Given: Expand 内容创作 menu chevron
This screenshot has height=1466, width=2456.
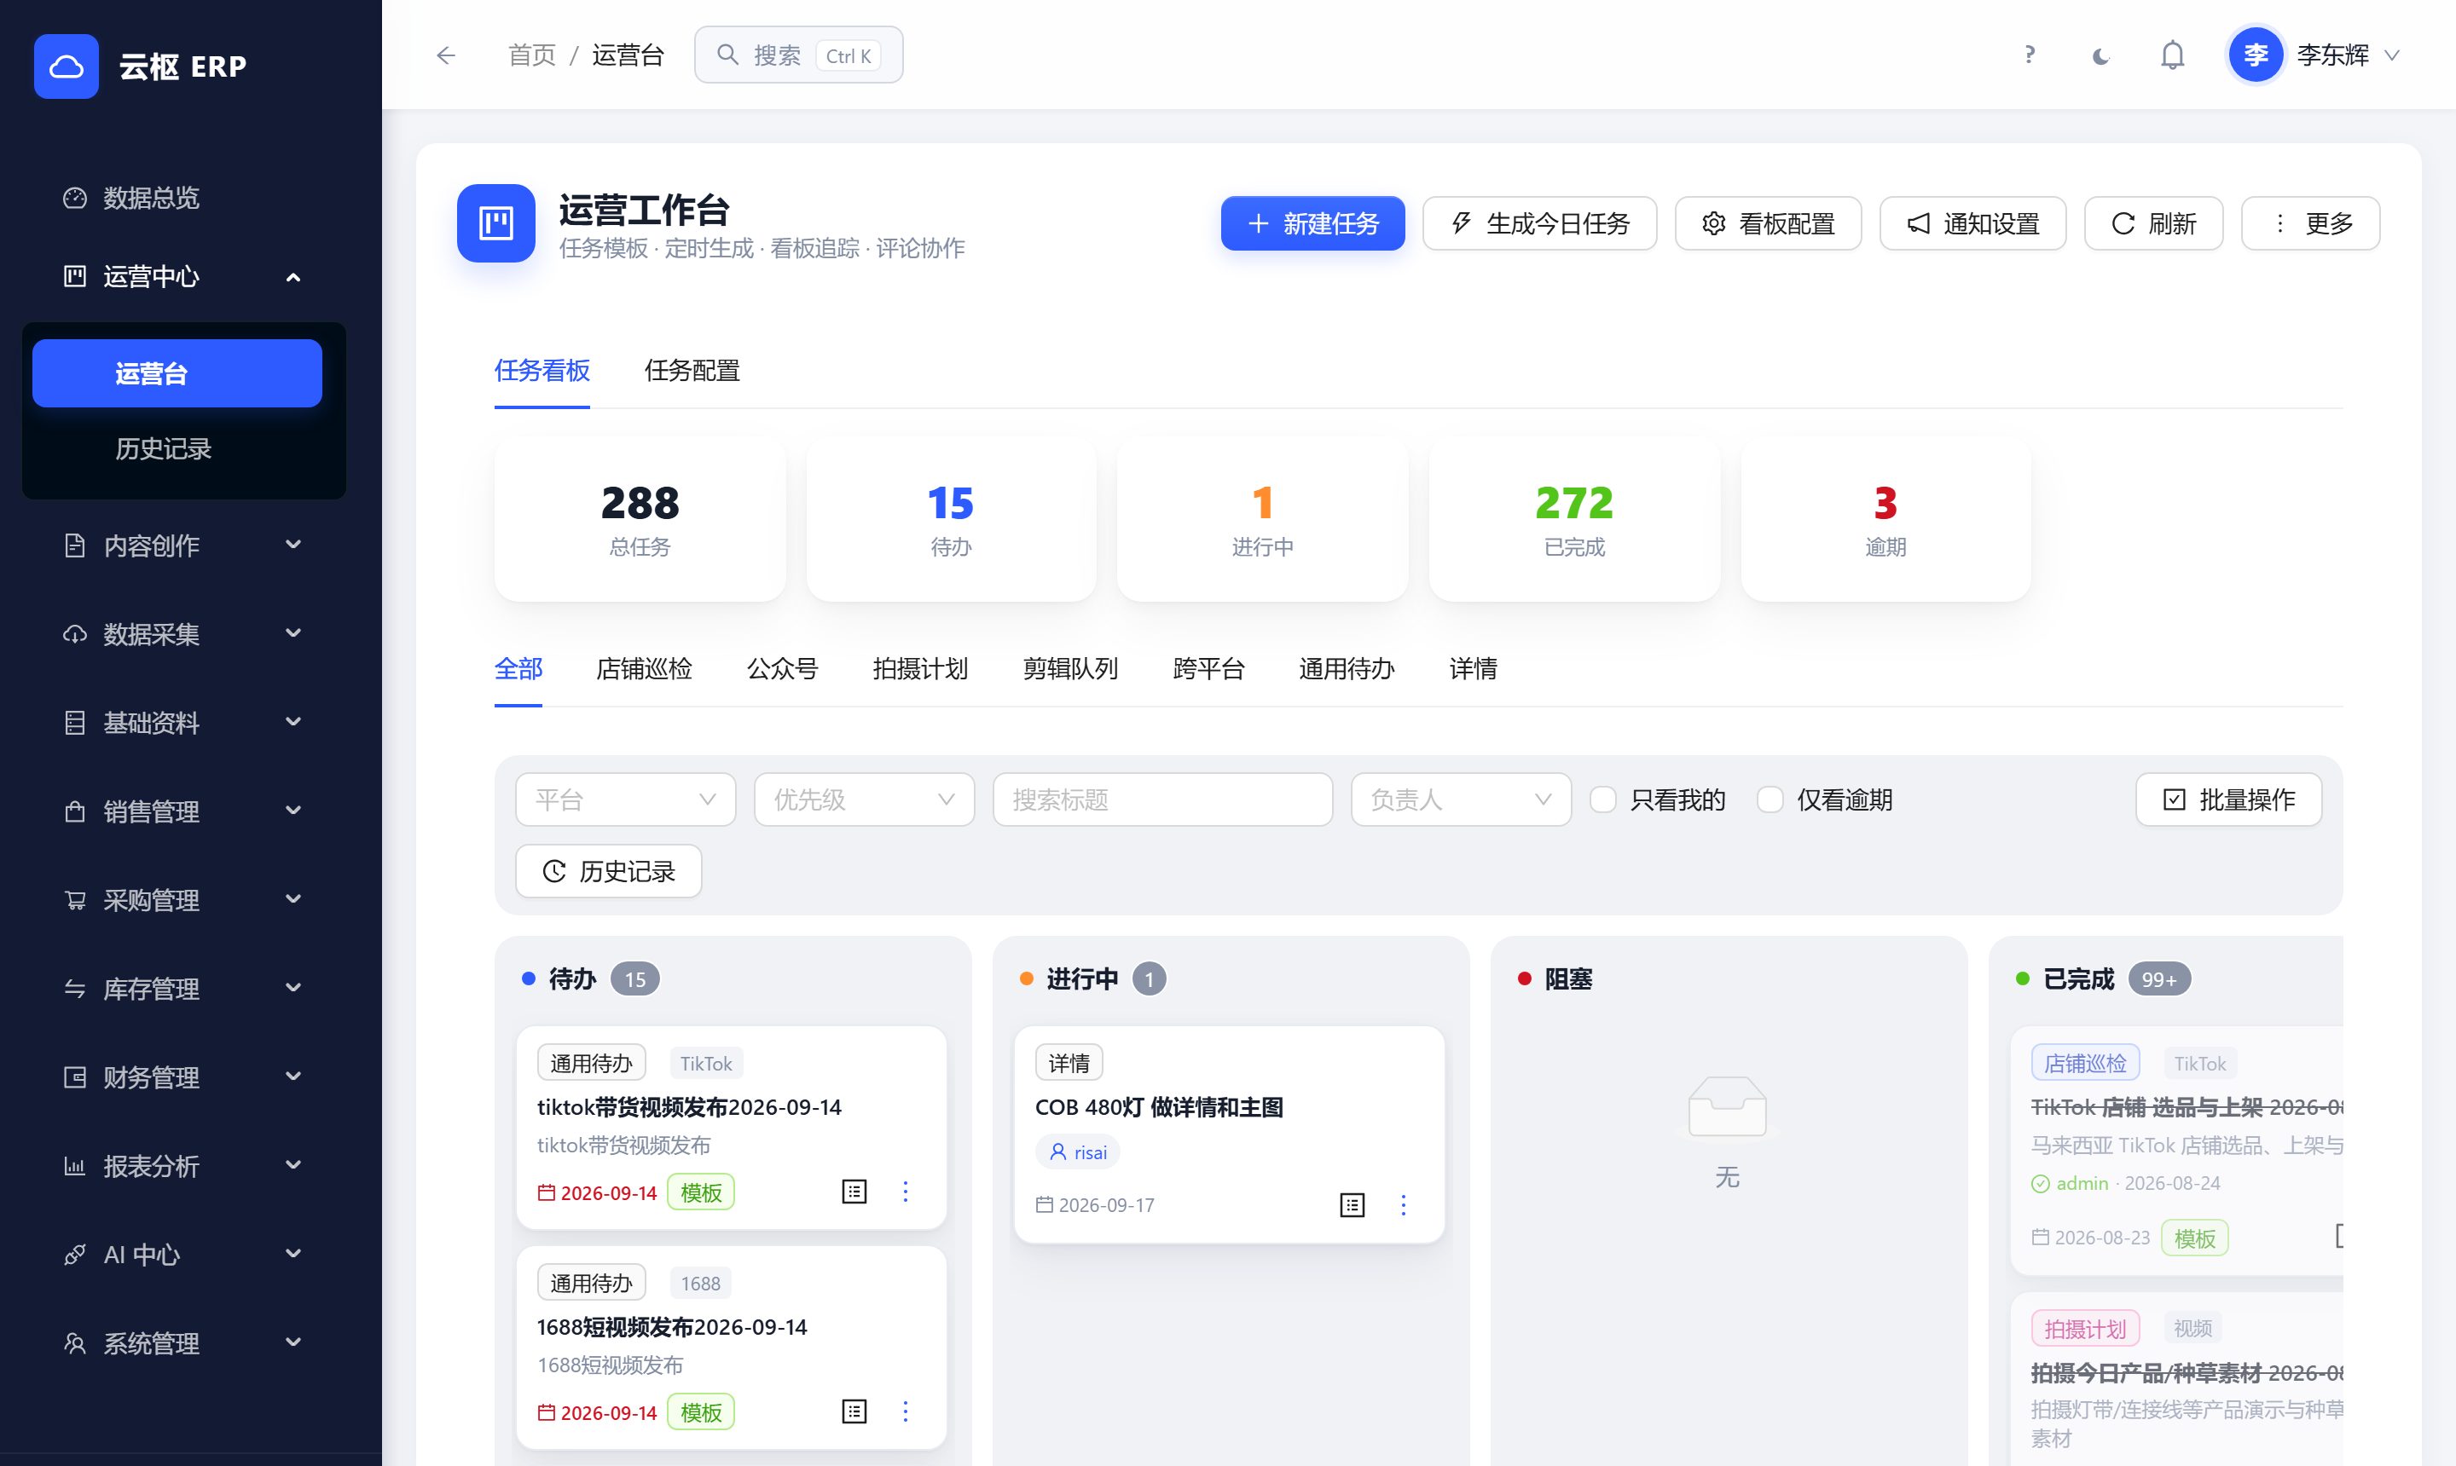Looking at the screenshot, I should coord(293,545).
